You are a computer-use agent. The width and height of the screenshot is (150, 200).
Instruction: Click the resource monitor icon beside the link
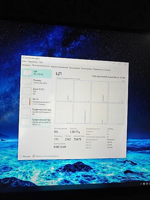tap(34, 156)
